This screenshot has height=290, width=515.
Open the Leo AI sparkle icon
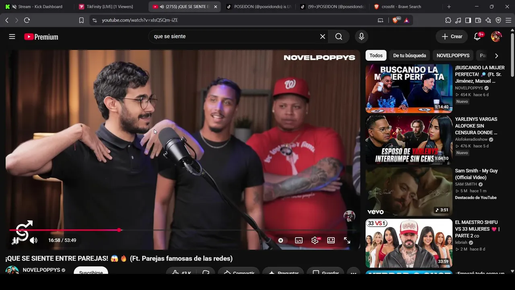click(488, 20)
